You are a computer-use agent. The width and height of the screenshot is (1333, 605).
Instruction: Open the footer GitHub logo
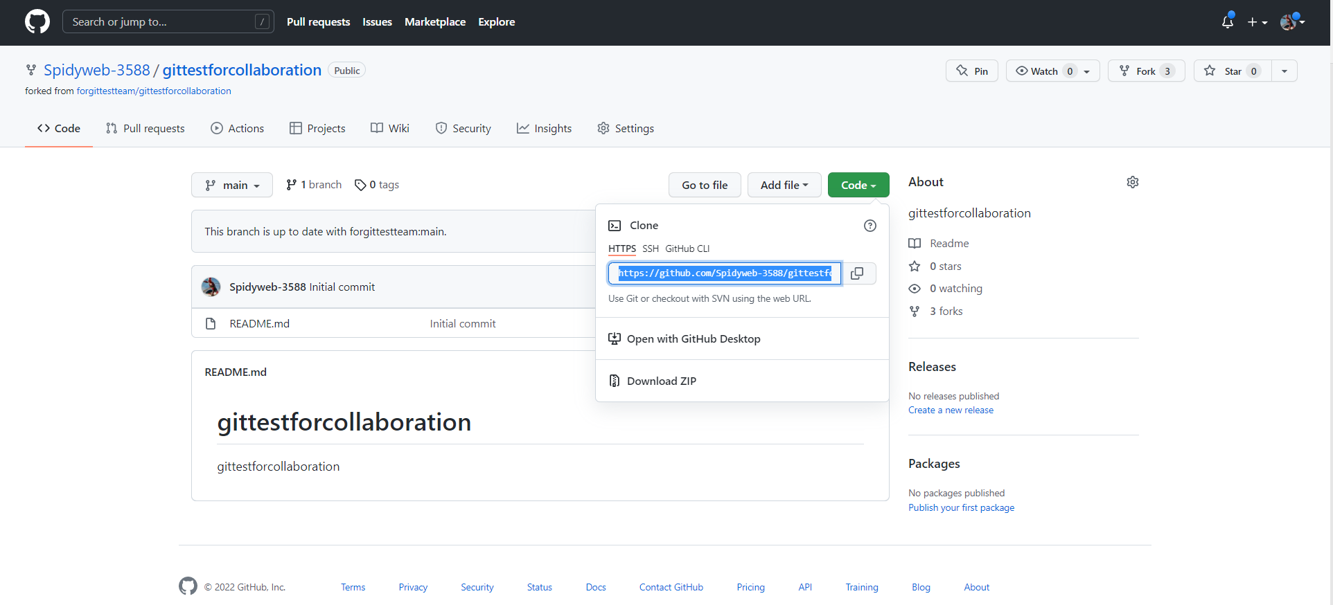[x=188, y=586]
